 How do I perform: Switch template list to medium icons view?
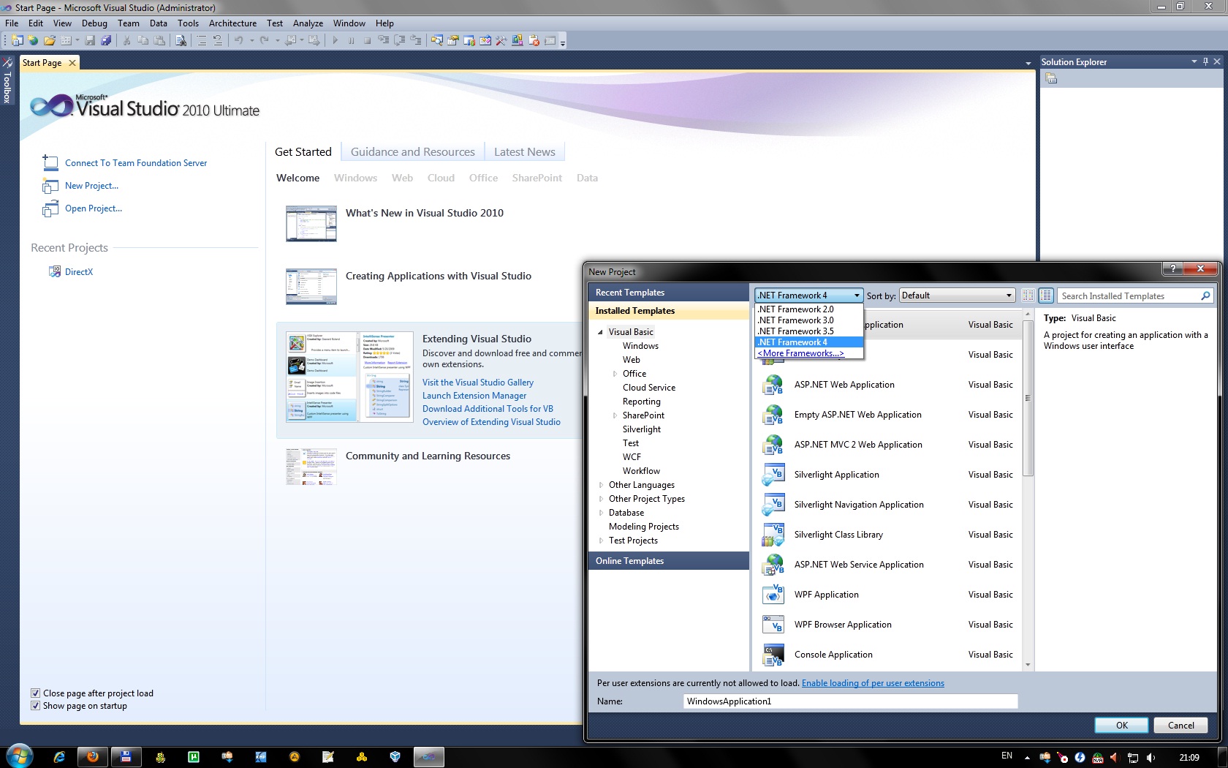[1046, 295]
